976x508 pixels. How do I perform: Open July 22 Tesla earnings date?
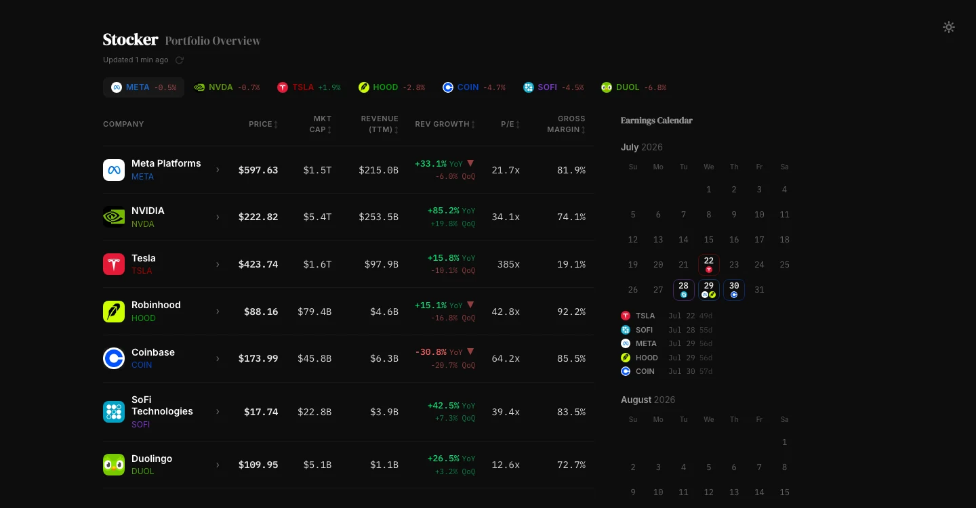point(709,264)
